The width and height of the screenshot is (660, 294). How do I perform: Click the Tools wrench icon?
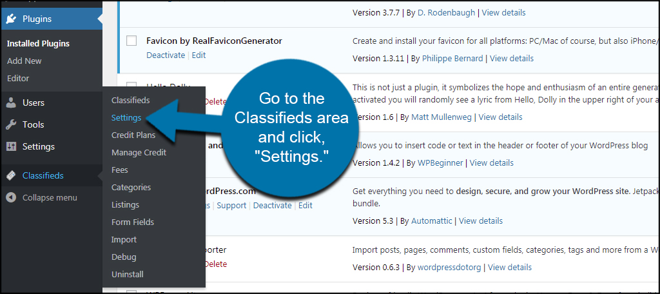12,124
